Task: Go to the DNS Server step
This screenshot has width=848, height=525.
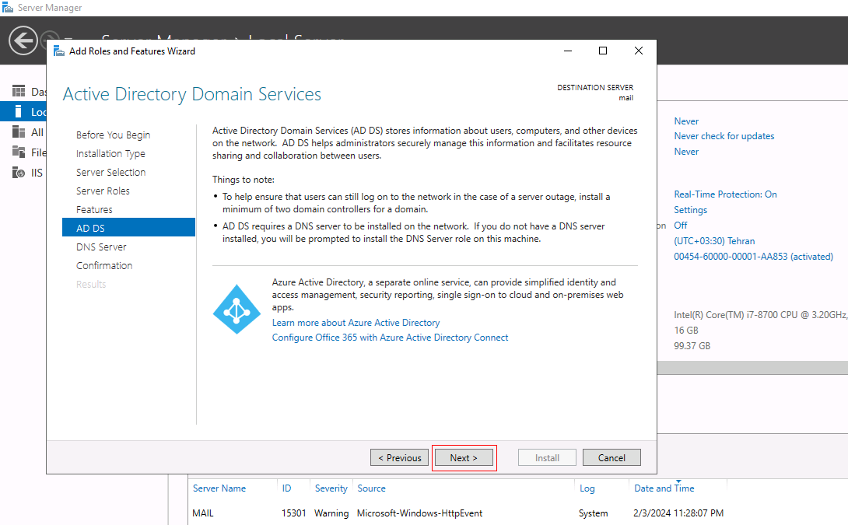Action: [x=101, y=247]
